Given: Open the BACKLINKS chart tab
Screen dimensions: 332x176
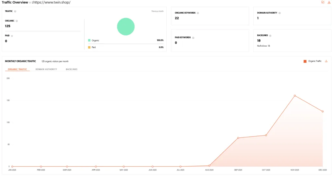Looking at the screenshot, I should click(72, 69).
